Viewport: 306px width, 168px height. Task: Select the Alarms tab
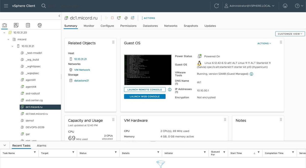coord(42,146)
